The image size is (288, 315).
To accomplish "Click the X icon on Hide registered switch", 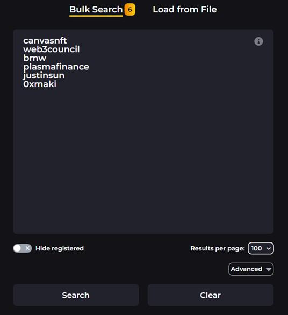I will 27,248.
